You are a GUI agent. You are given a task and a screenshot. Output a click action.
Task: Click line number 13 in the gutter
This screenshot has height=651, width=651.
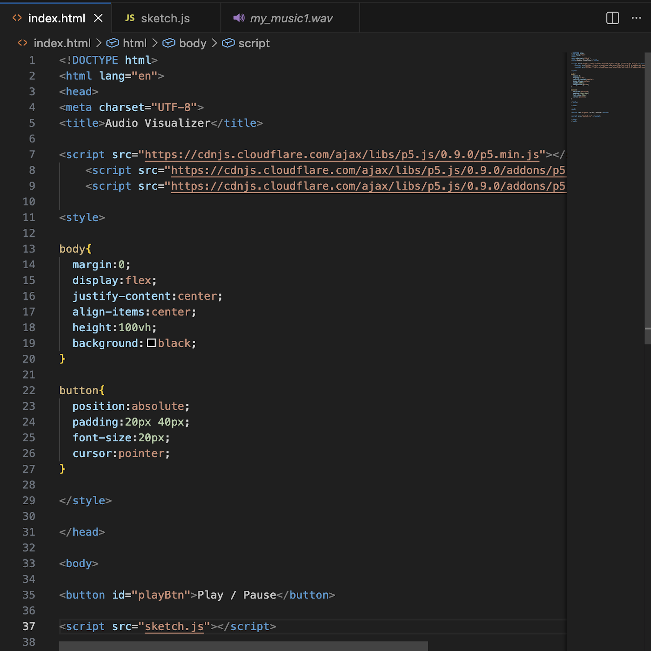click(x=29, y=249)
